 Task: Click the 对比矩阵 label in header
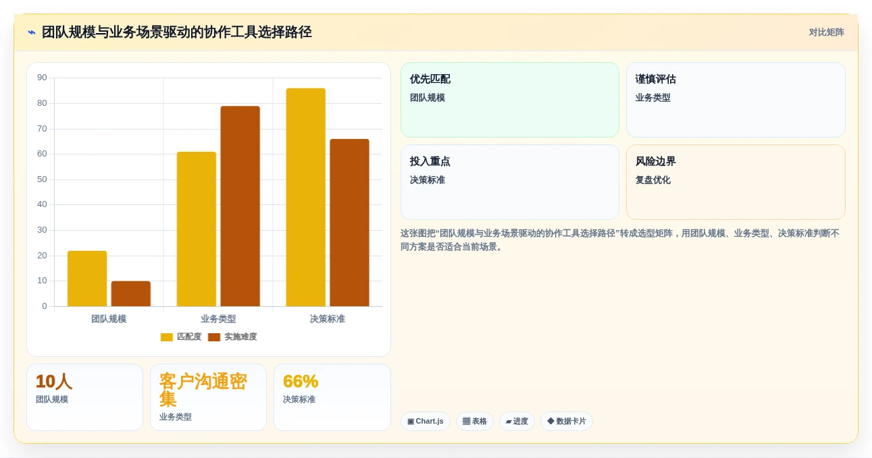click(x=826, y=32)
